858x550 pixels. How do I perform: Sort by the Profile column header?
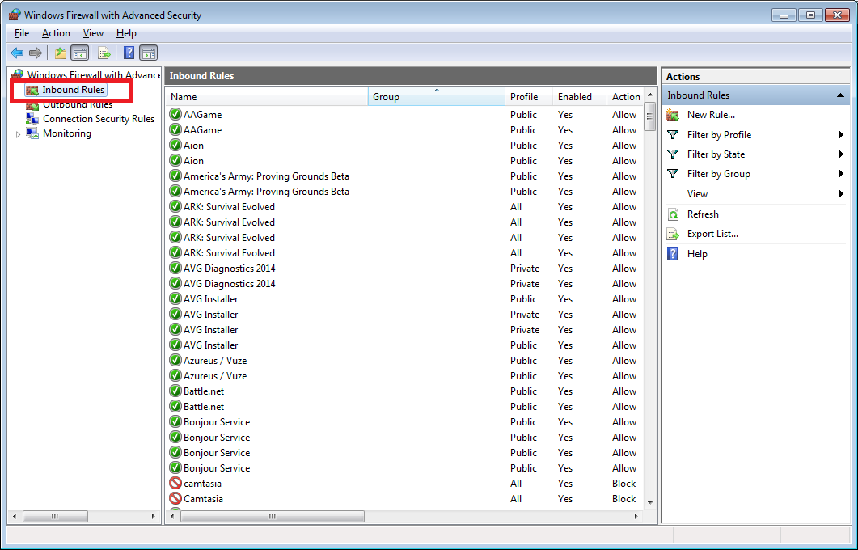(x=529, y=97)
